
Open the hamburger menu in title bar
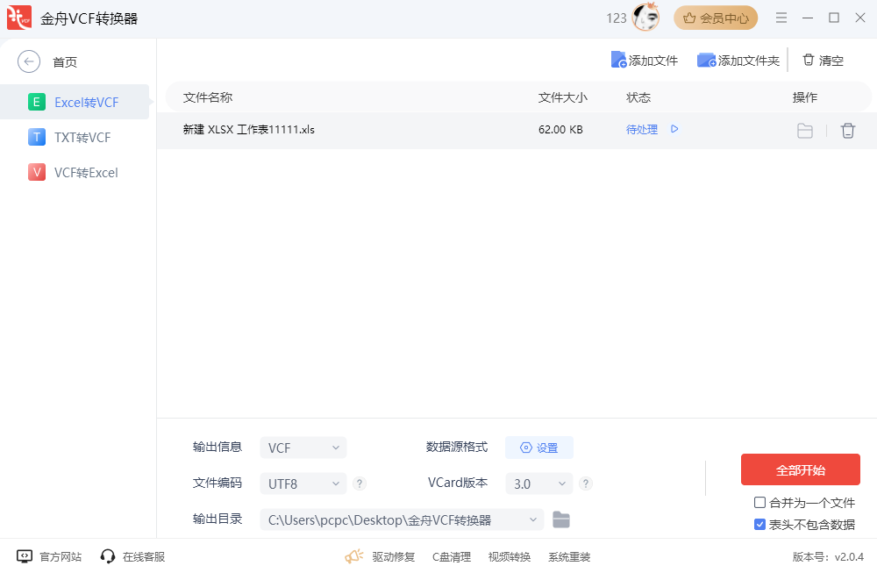pyautogui.click(x=781, y=18)
